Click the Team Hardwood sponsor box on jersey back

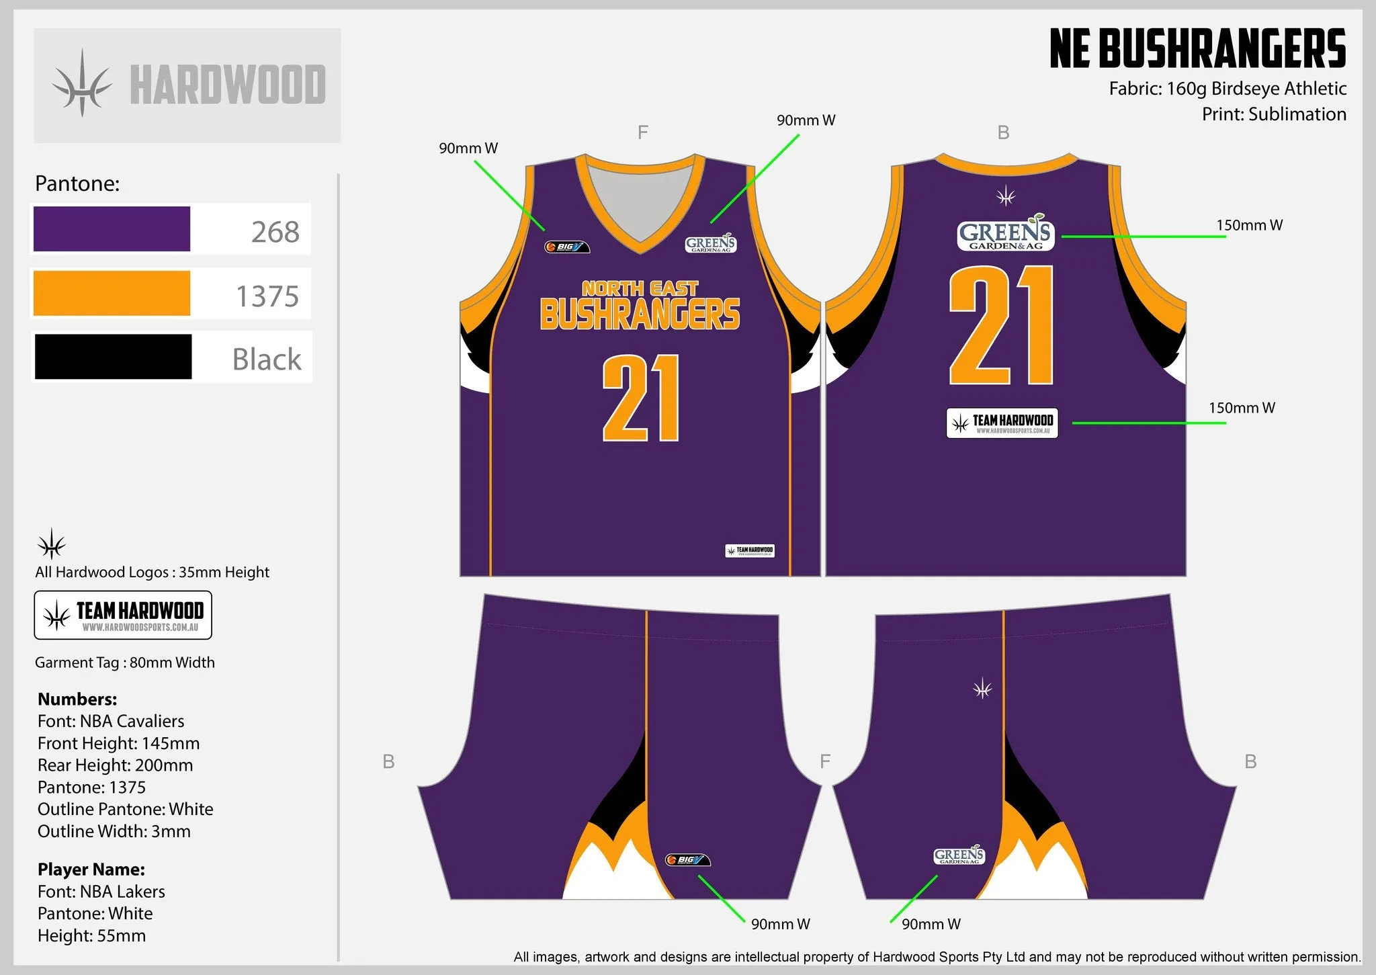coord(1002,423)
